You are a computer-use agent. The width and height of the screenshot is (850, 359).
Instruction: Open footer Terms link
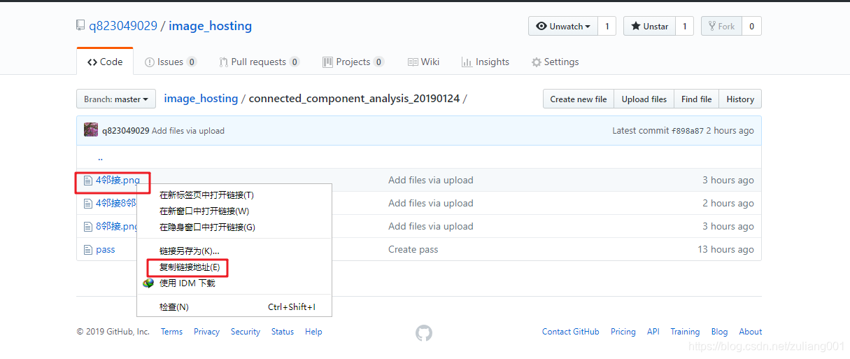coord(171,332)
